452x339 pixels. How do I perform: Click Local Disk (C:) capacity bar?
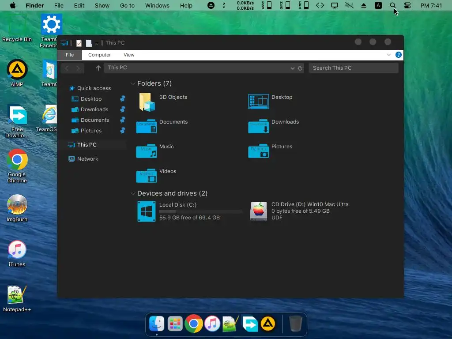(x=201, y=211)
